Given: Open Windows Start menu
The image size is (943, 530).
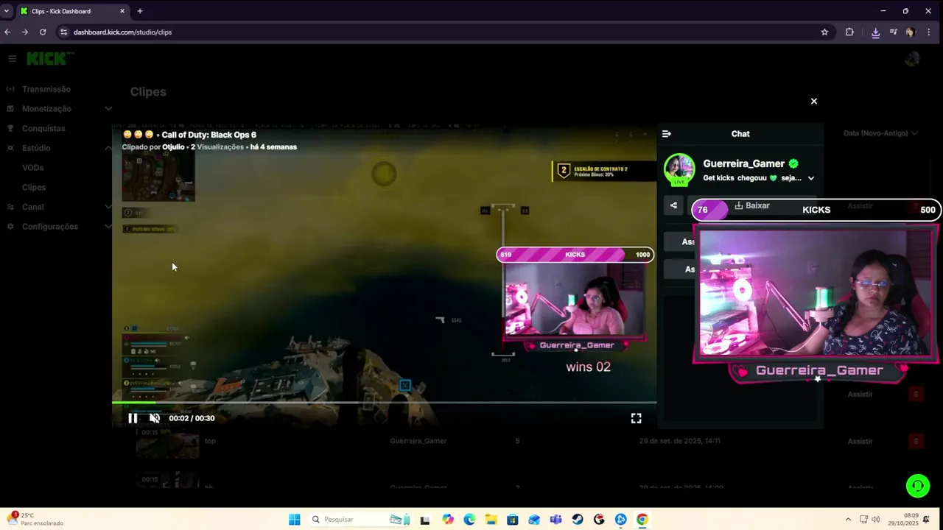Looking at the screenshot, I should [295, 520].
